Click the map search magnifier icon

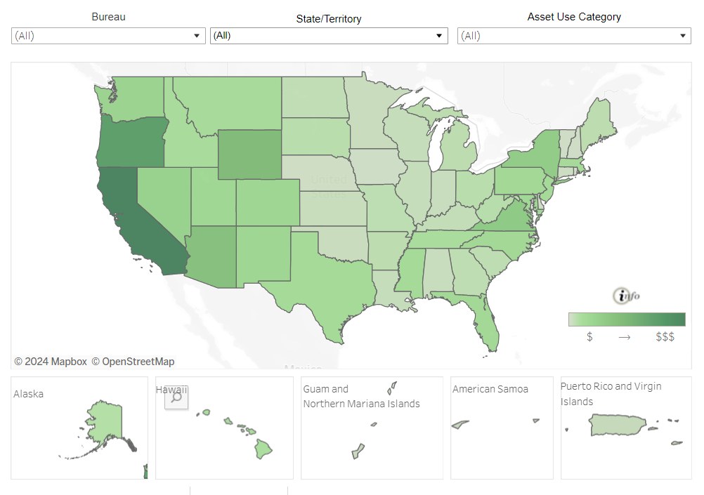click(176, 397)
